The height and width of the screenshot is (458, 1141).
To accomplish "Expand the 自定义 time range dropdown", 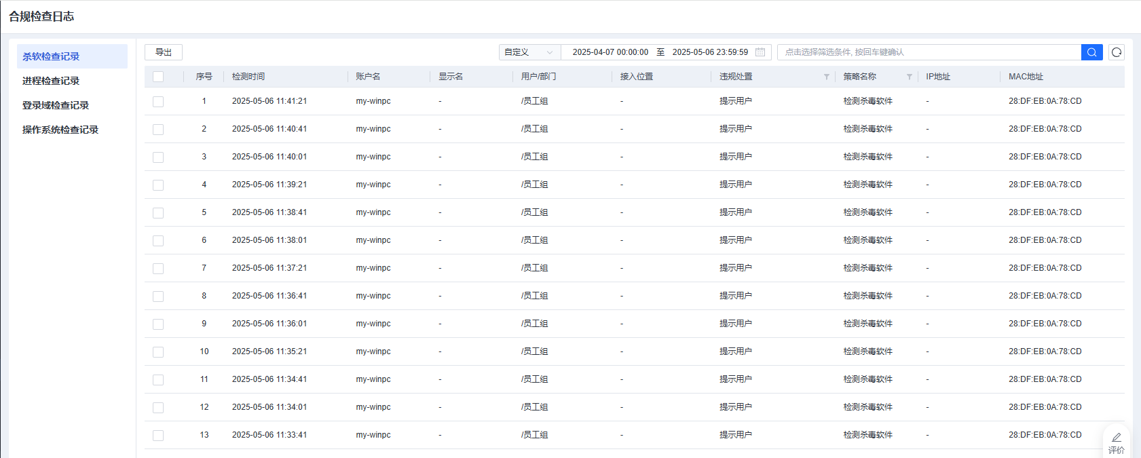I will click(529, 52).
